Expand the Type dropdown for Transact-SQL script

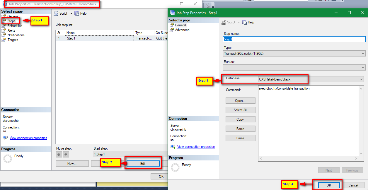(x=363, y=54)
